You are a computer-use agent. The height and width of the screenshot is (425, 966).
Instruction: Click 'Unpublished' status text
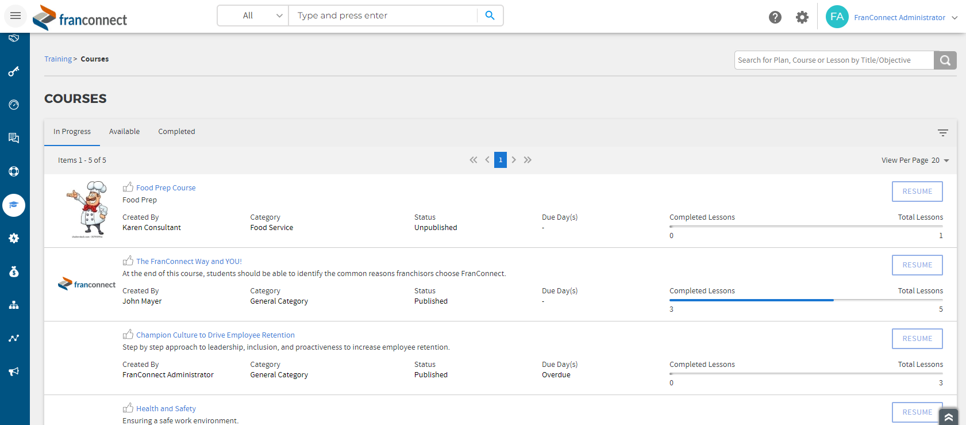(436, 228)
